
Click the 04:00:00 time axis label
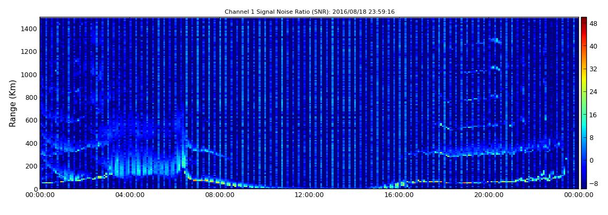[130, 195]
